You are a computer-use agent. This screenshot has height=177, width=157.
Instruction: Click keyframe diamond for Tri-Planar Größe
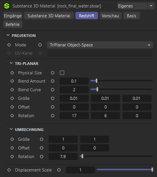point(12,98)
